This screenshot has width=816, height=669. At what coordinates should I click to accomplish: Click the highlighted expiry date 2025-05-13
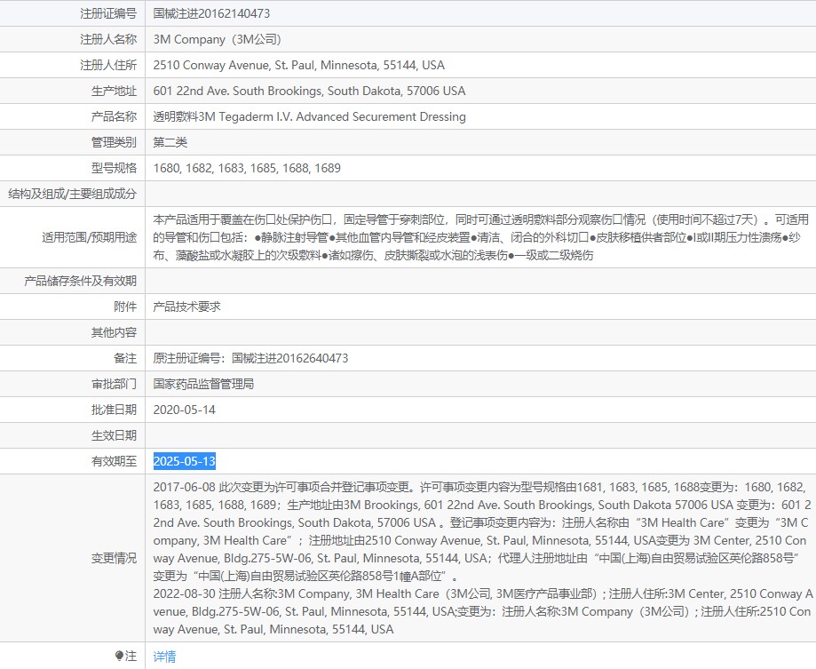click(184, 461)
